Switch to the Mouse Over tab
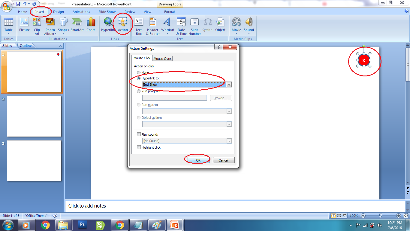 pyautogui.click(x=162, y=58)
